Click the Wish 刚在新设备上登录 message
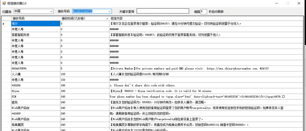 point(206,119)
